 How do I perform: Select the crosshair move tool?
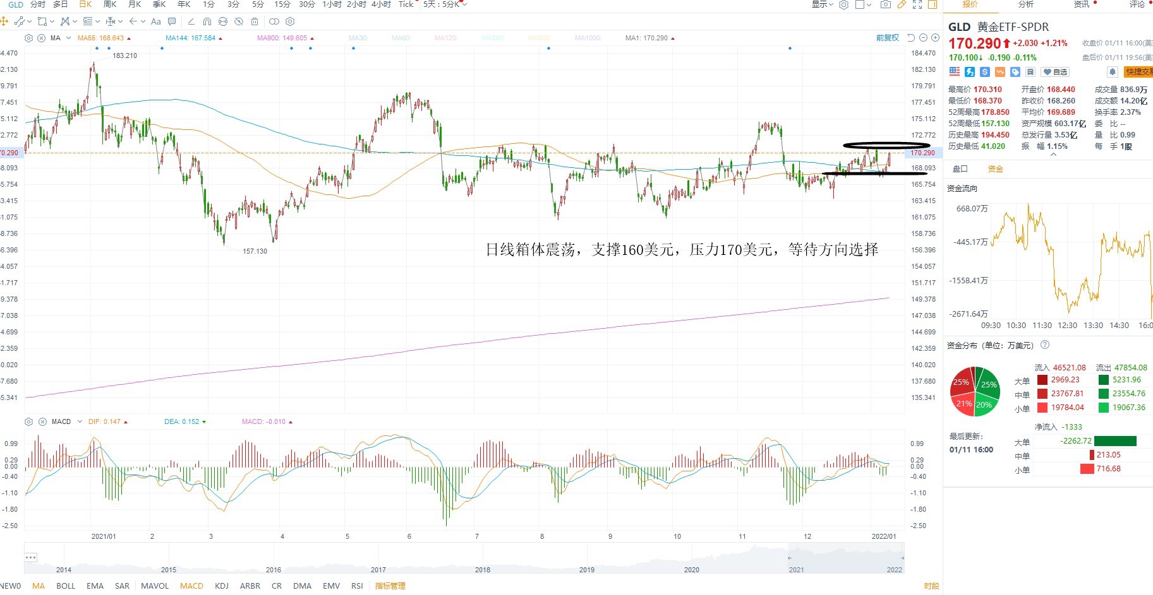click(4, 21)
